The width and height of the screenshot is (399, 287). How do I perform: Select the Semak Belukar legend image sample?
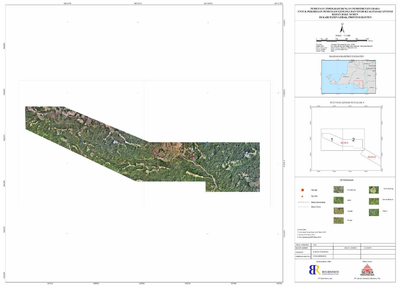tap(374, 201)
